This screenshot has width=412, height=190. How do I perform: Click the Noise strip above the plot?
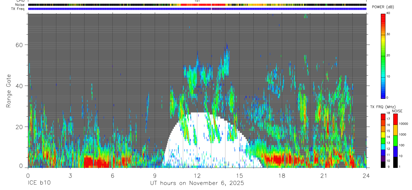tap(197, 5)
